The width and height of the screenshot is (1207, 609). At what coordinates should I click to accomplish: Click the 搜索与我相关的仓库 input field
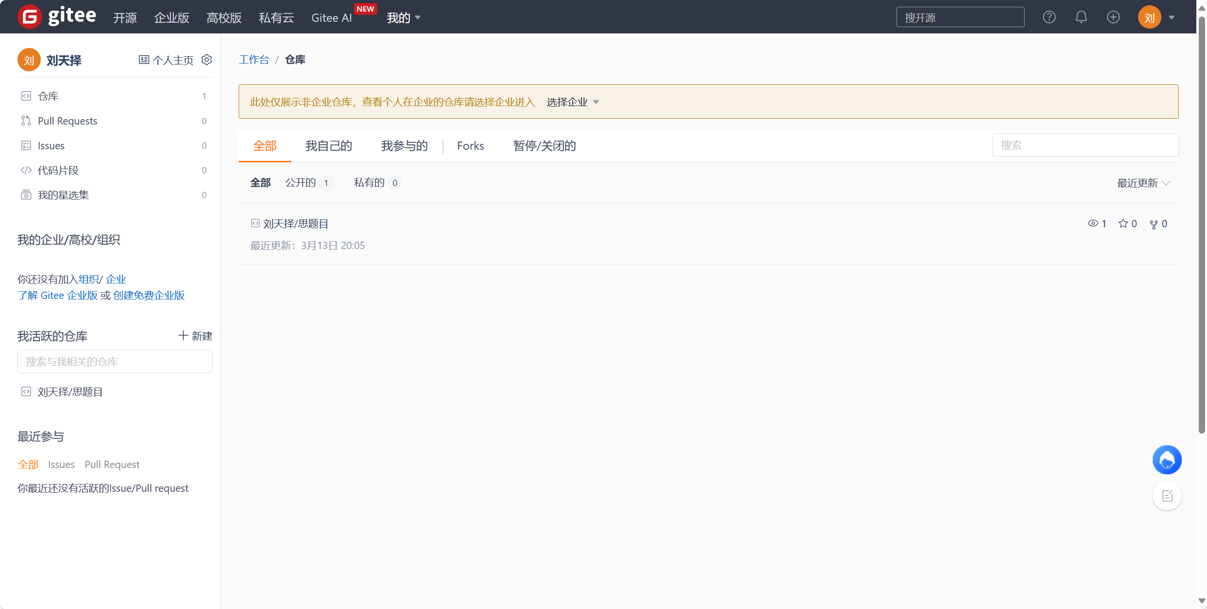tap(115, 361)
